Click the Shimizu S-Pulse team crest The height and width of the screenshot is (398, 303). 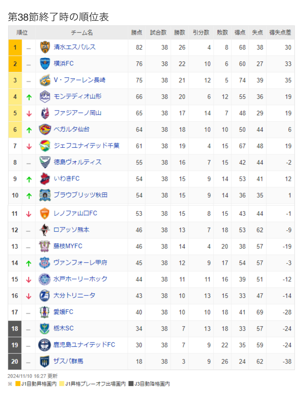(45, 47)
